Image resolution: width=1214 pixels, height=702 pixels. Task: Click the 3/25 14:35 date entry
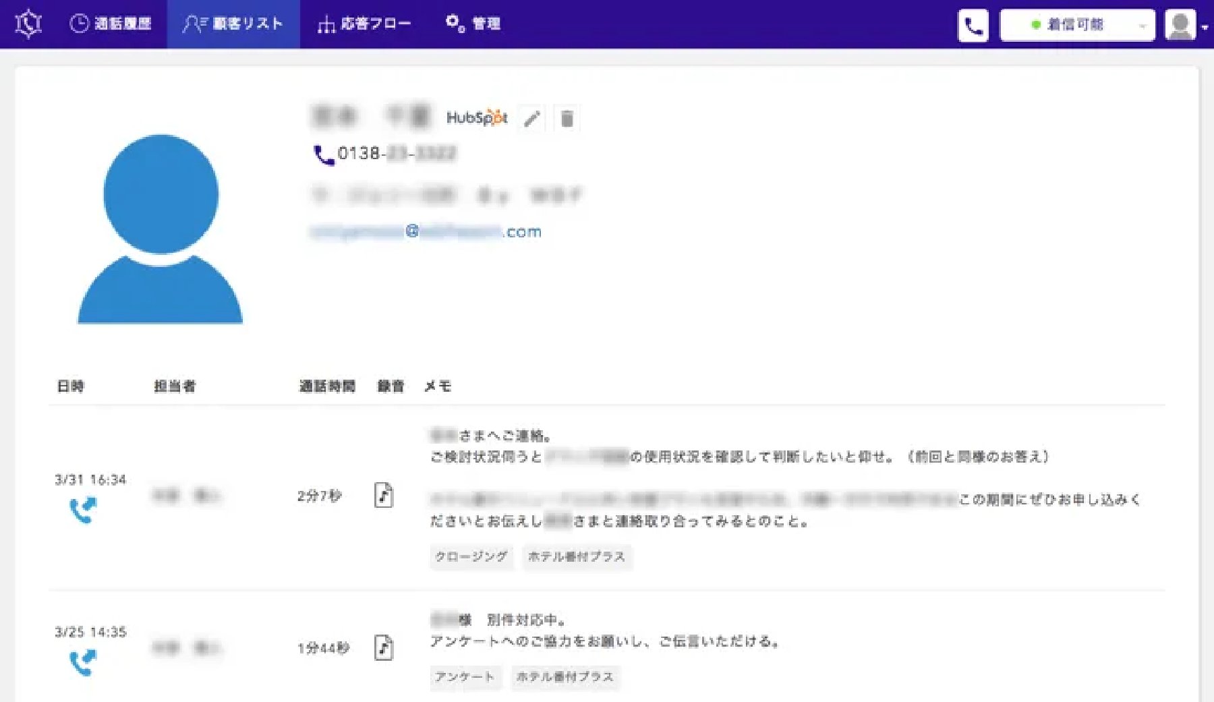pyautogui.click(x=90, y=633)
